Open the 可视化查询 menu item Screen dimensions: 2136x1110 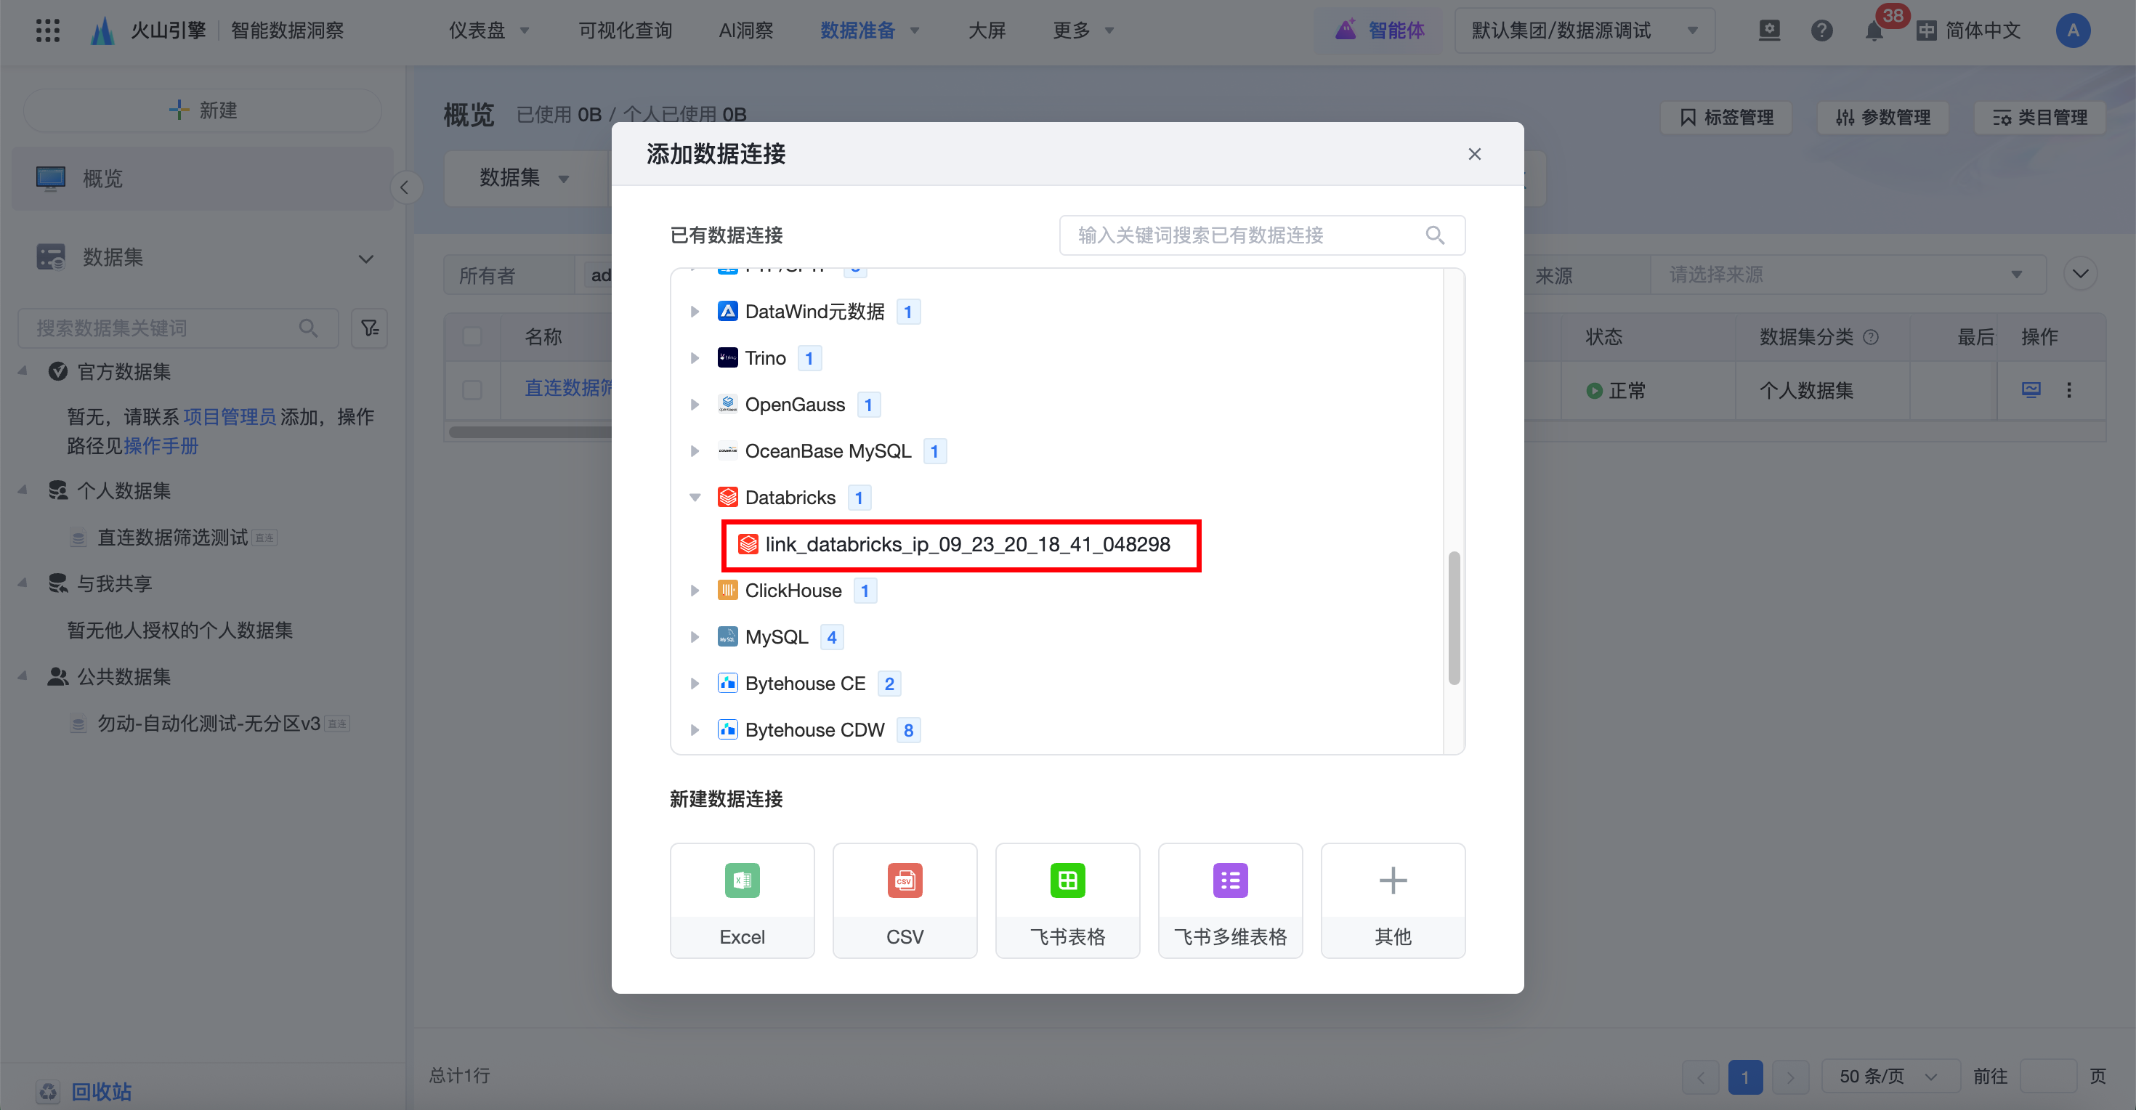[624, 31]
